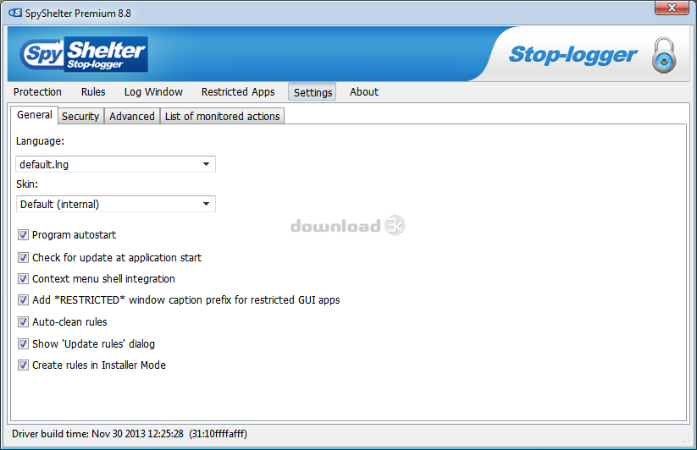
Task: Click the padlock icon beside Stop-logger
Action: (664, 56)
